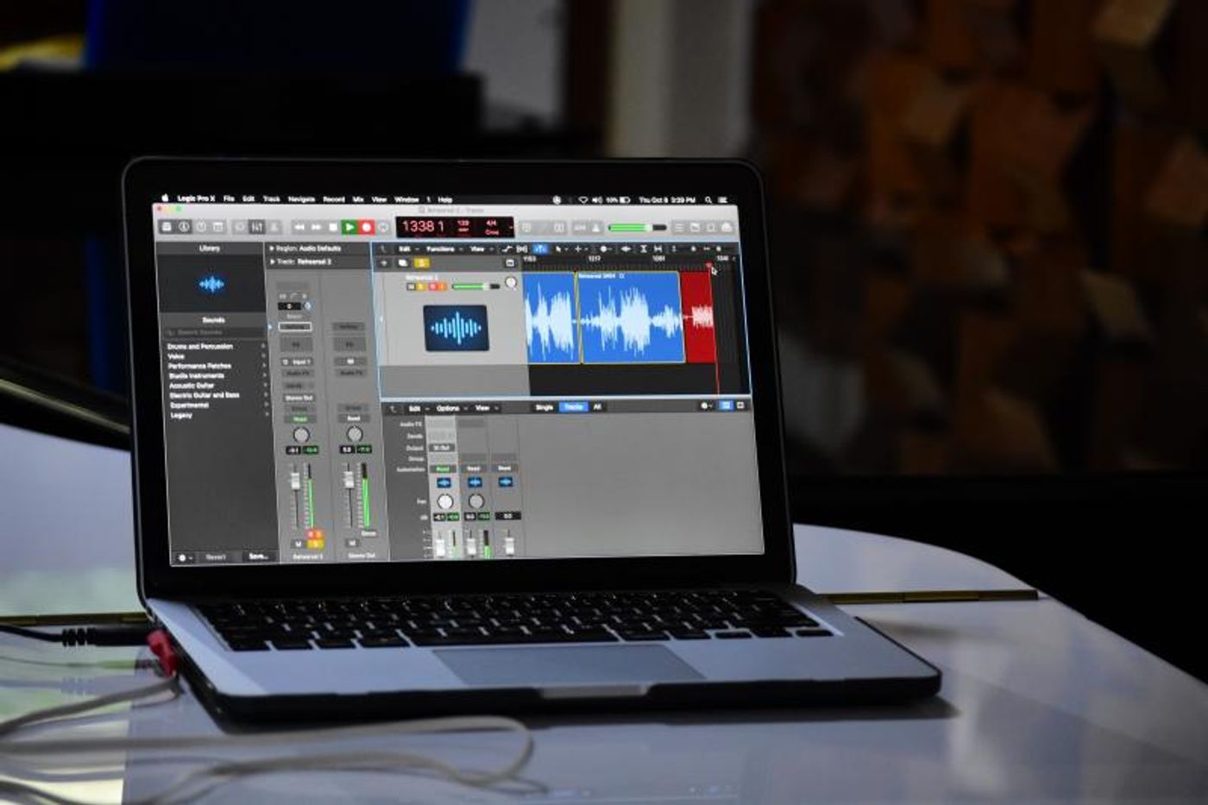Toggle the Mixer button in control bar
Screen dimensions: 1208x805
[x=256, y=227]
